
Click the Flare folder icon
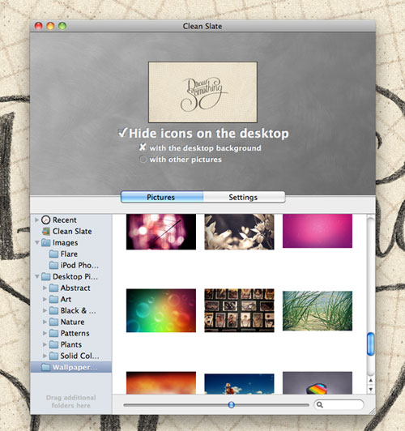[53, 254]
